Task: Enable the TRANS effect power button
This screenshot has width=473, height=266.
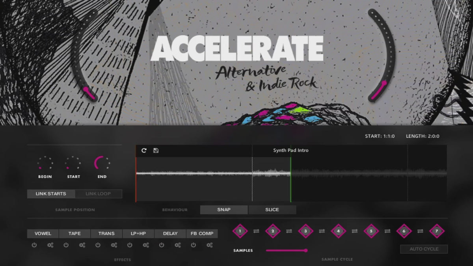Action: pos(98,245)
